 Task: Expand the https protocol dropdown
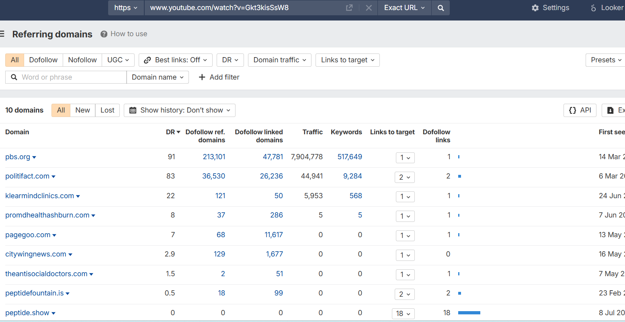126,8
